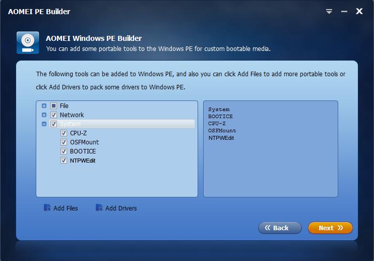Collapse the System tree node

pos(44,124)
